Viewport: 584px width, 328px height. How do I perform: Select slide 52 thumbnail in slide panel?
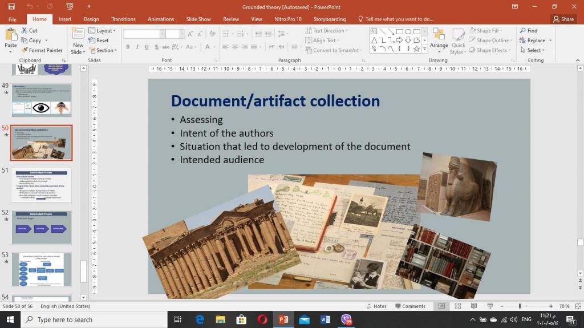pyautogui.click(x=41, y=227)
